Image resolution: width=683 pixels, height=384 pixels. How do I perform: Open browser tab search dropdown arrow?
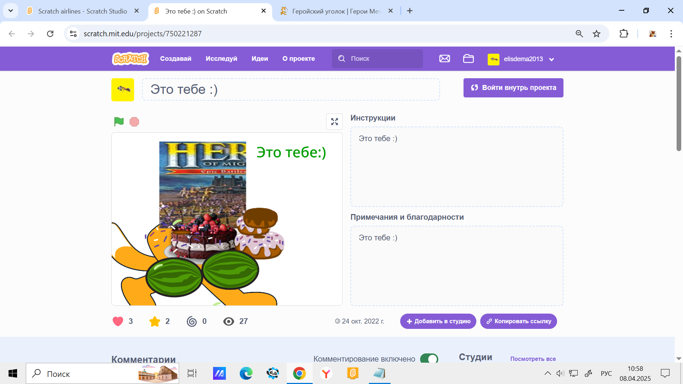coord(11,11)
